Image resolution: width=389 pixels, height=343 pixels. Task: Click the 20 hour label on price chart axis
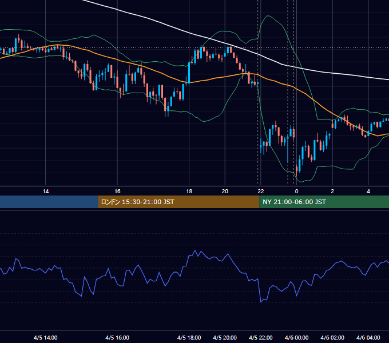tap(225, 192)
